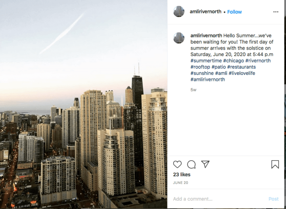The height and width of the screenshot is (209, 286).
Task: Click the avatar beside the caption
Action: point(179,38)
